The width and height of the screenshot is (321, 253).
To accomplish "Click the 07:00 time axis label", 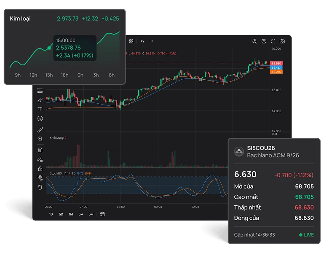I will tap(83, 207).
